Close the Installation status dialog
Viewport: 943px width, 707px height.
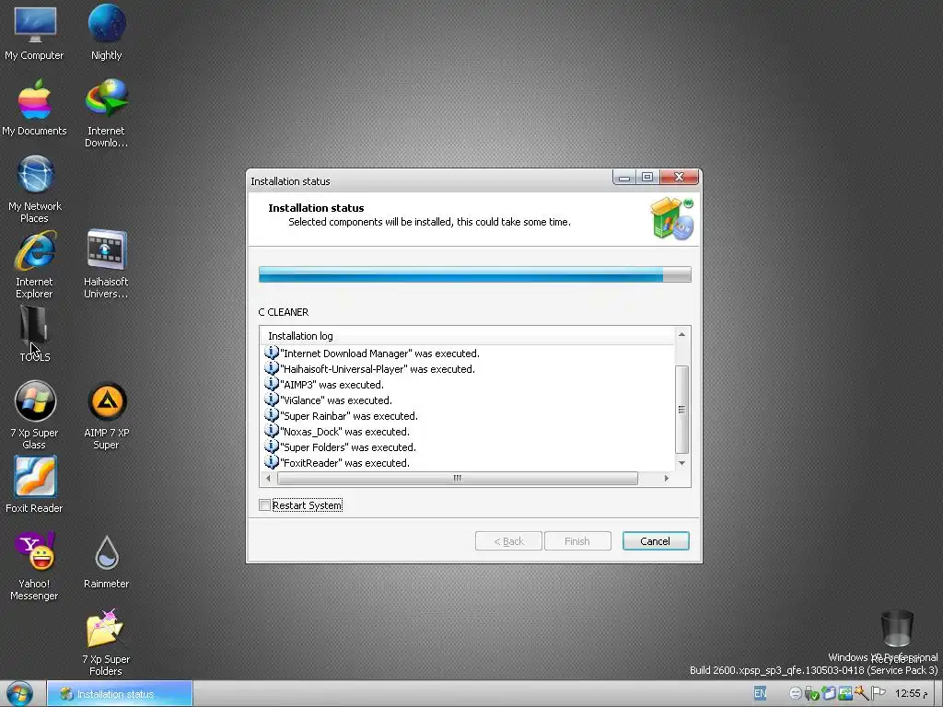click(679, 177)
